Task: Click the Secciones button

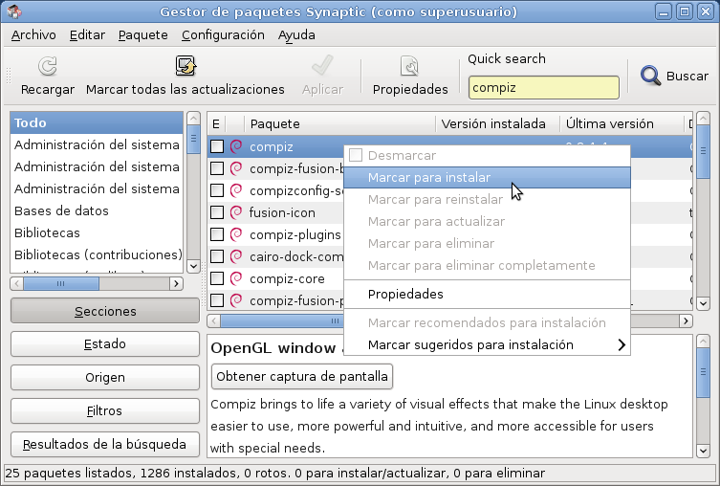Action: [105, 311]
